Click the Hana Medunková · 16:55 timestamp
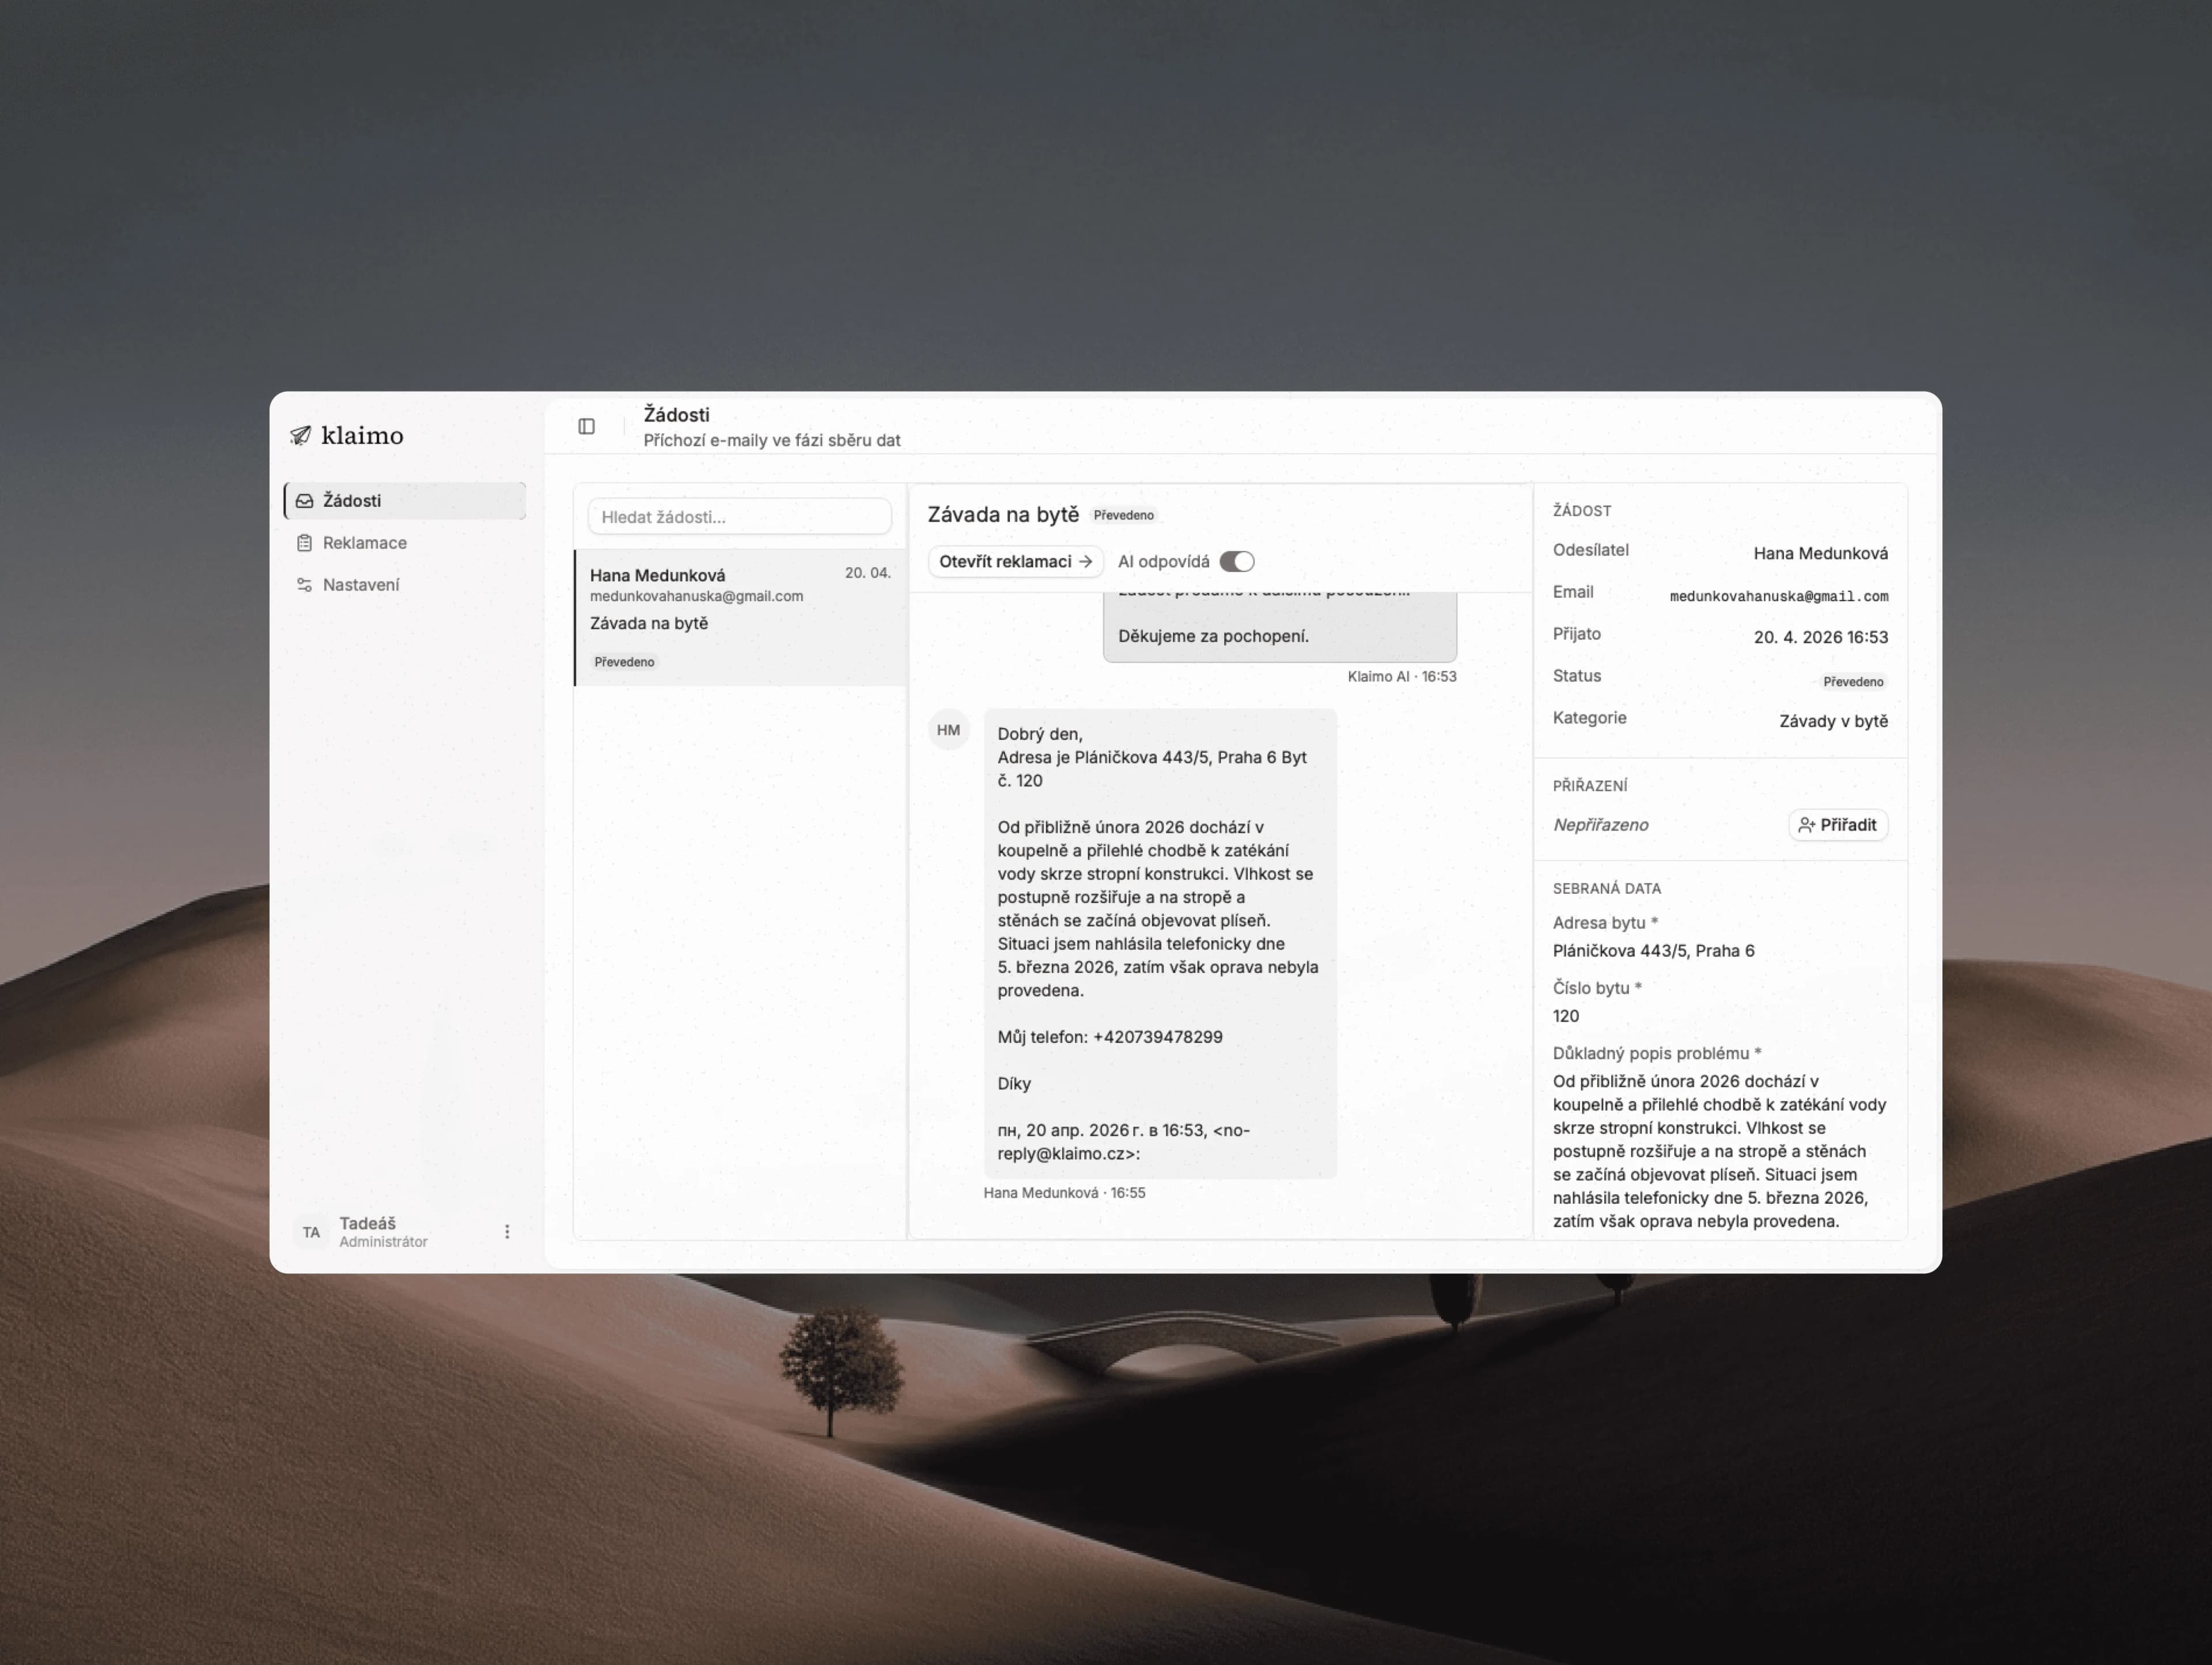2212x1665 pixels. click(1064, 1193)
